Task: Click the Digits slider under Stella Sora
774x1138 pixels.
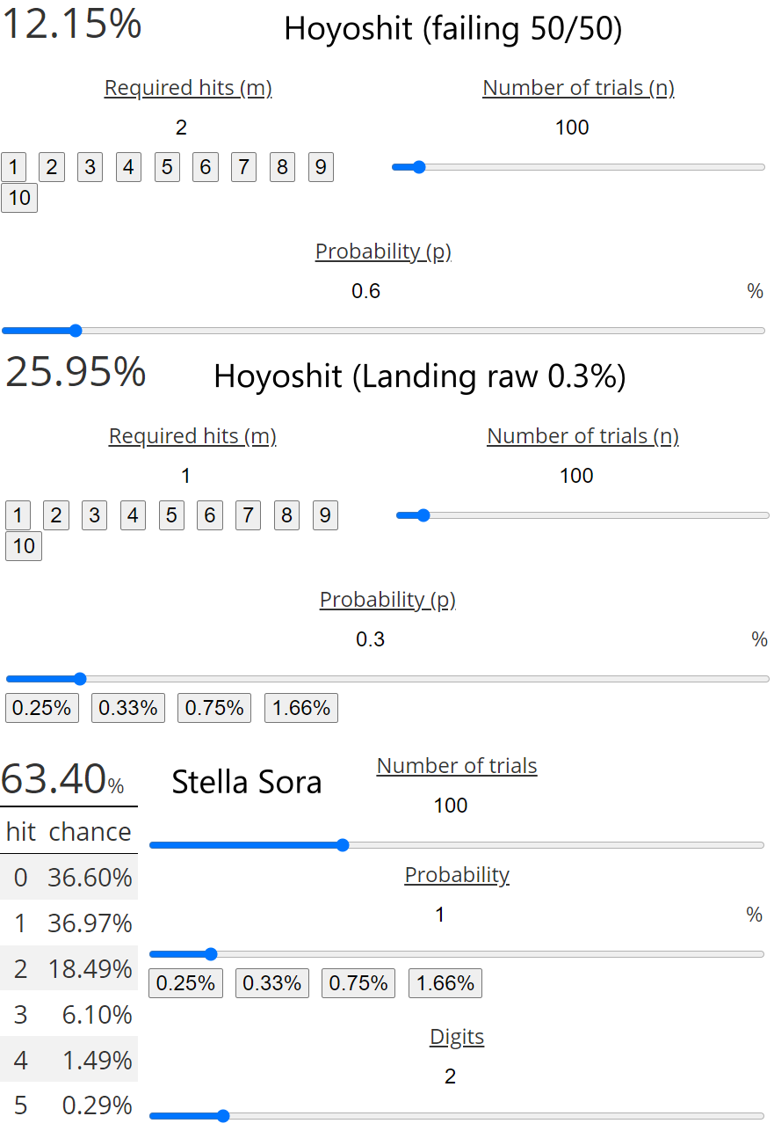Action: 457,1116
